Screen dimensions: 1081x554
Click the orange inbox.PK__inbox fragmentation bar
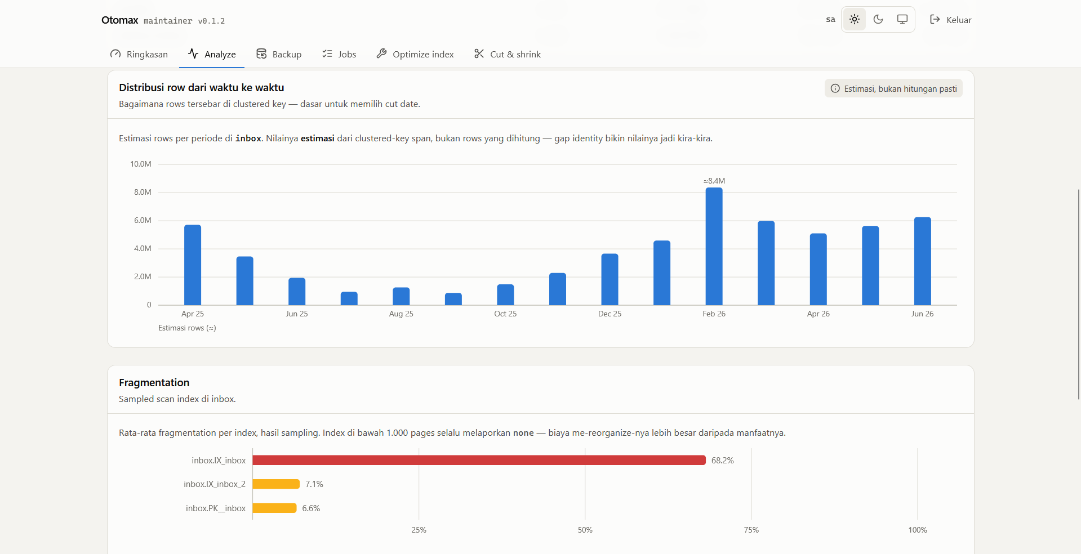274,508
